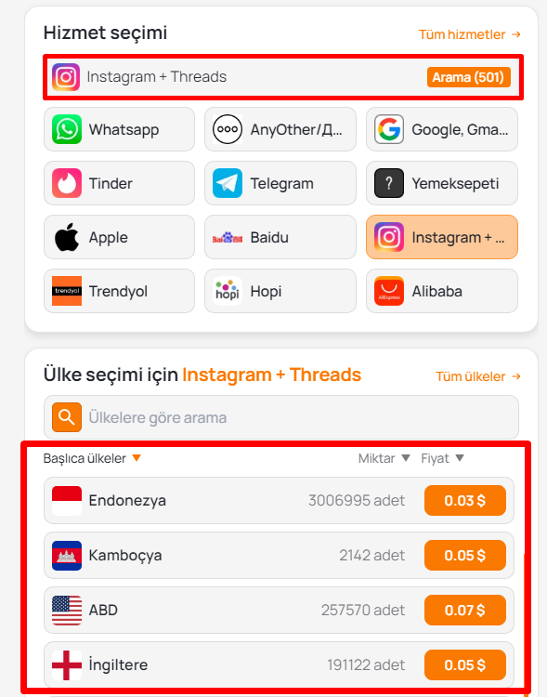Open the Tüm ülkeler link
547x697 pixels.
[x=478, y=376]
